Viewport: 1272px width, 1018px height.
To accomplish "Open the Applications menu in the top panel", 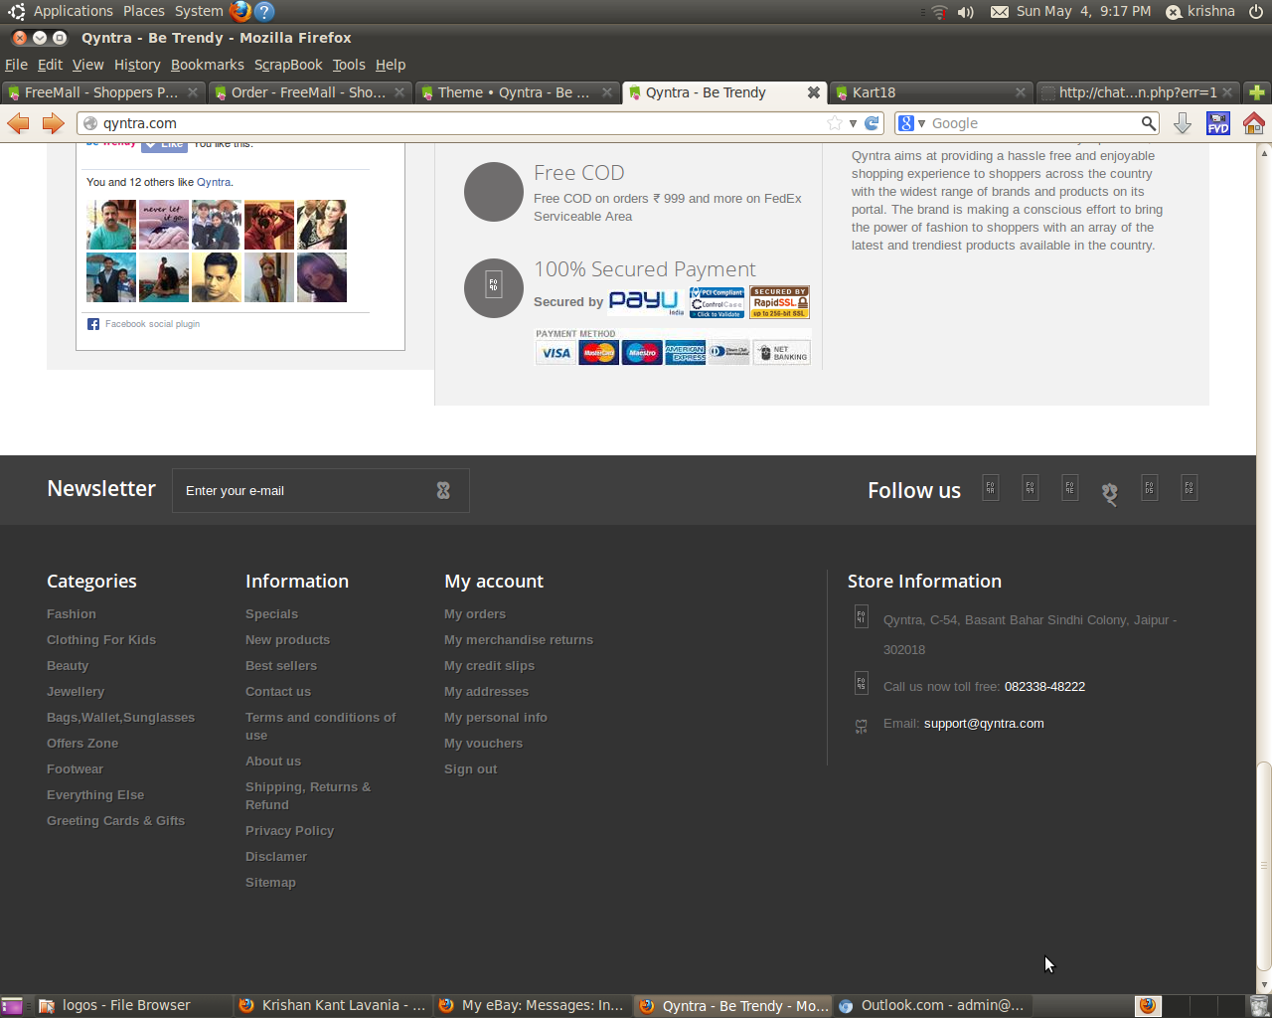I will point(74,11).
